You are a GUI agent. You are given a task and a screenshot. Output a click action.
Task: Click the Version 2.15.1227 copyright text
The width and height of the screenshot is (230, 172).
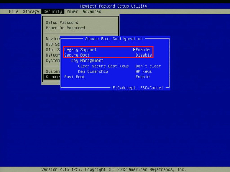pos(114,169)
